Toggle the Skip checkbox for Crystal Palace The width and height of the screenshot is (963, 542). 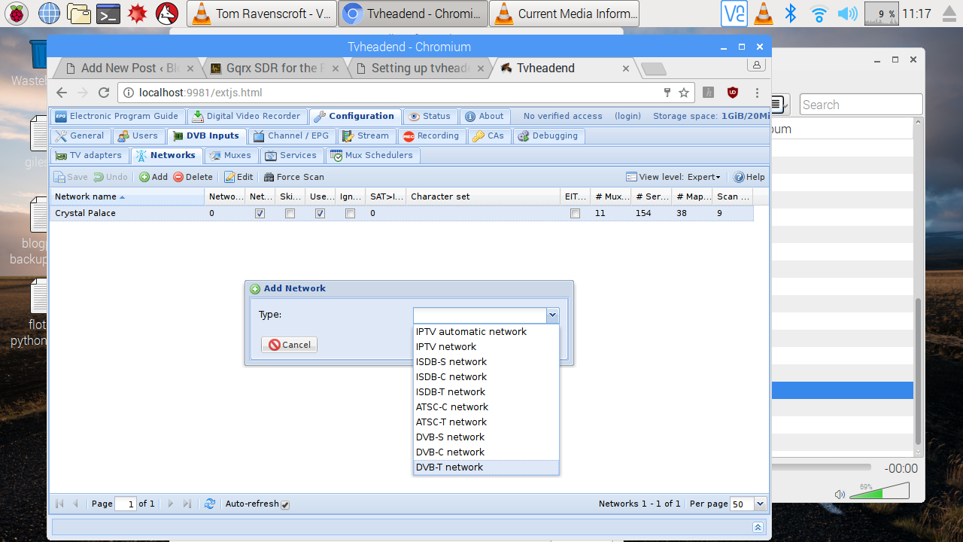tap(290, 214)
